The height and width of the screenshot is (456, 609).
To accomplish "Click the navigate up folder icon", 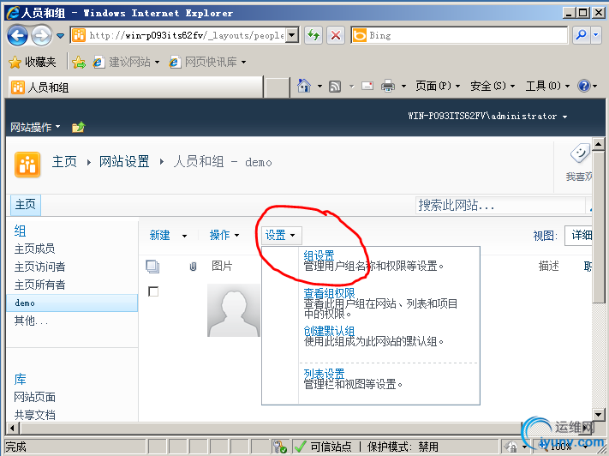I will [x=78, y=127].
